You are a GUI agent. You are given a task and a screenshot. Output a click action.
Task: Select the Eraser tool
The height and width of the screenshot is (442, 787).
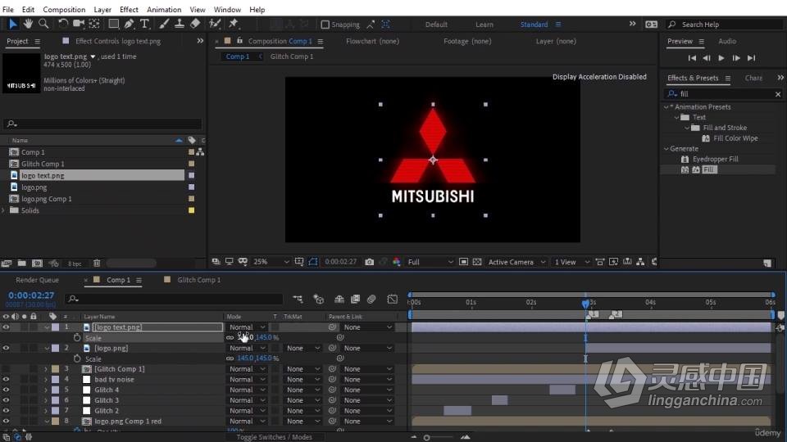195,24
